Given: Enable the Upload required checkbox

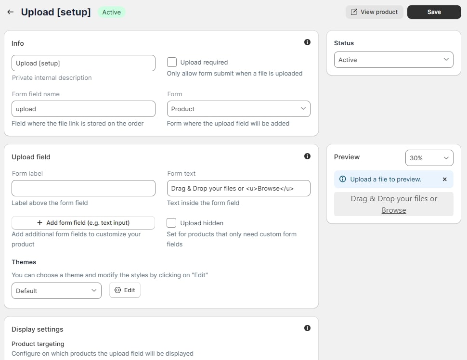Looking at the screenshot, I should coord(172,62).
